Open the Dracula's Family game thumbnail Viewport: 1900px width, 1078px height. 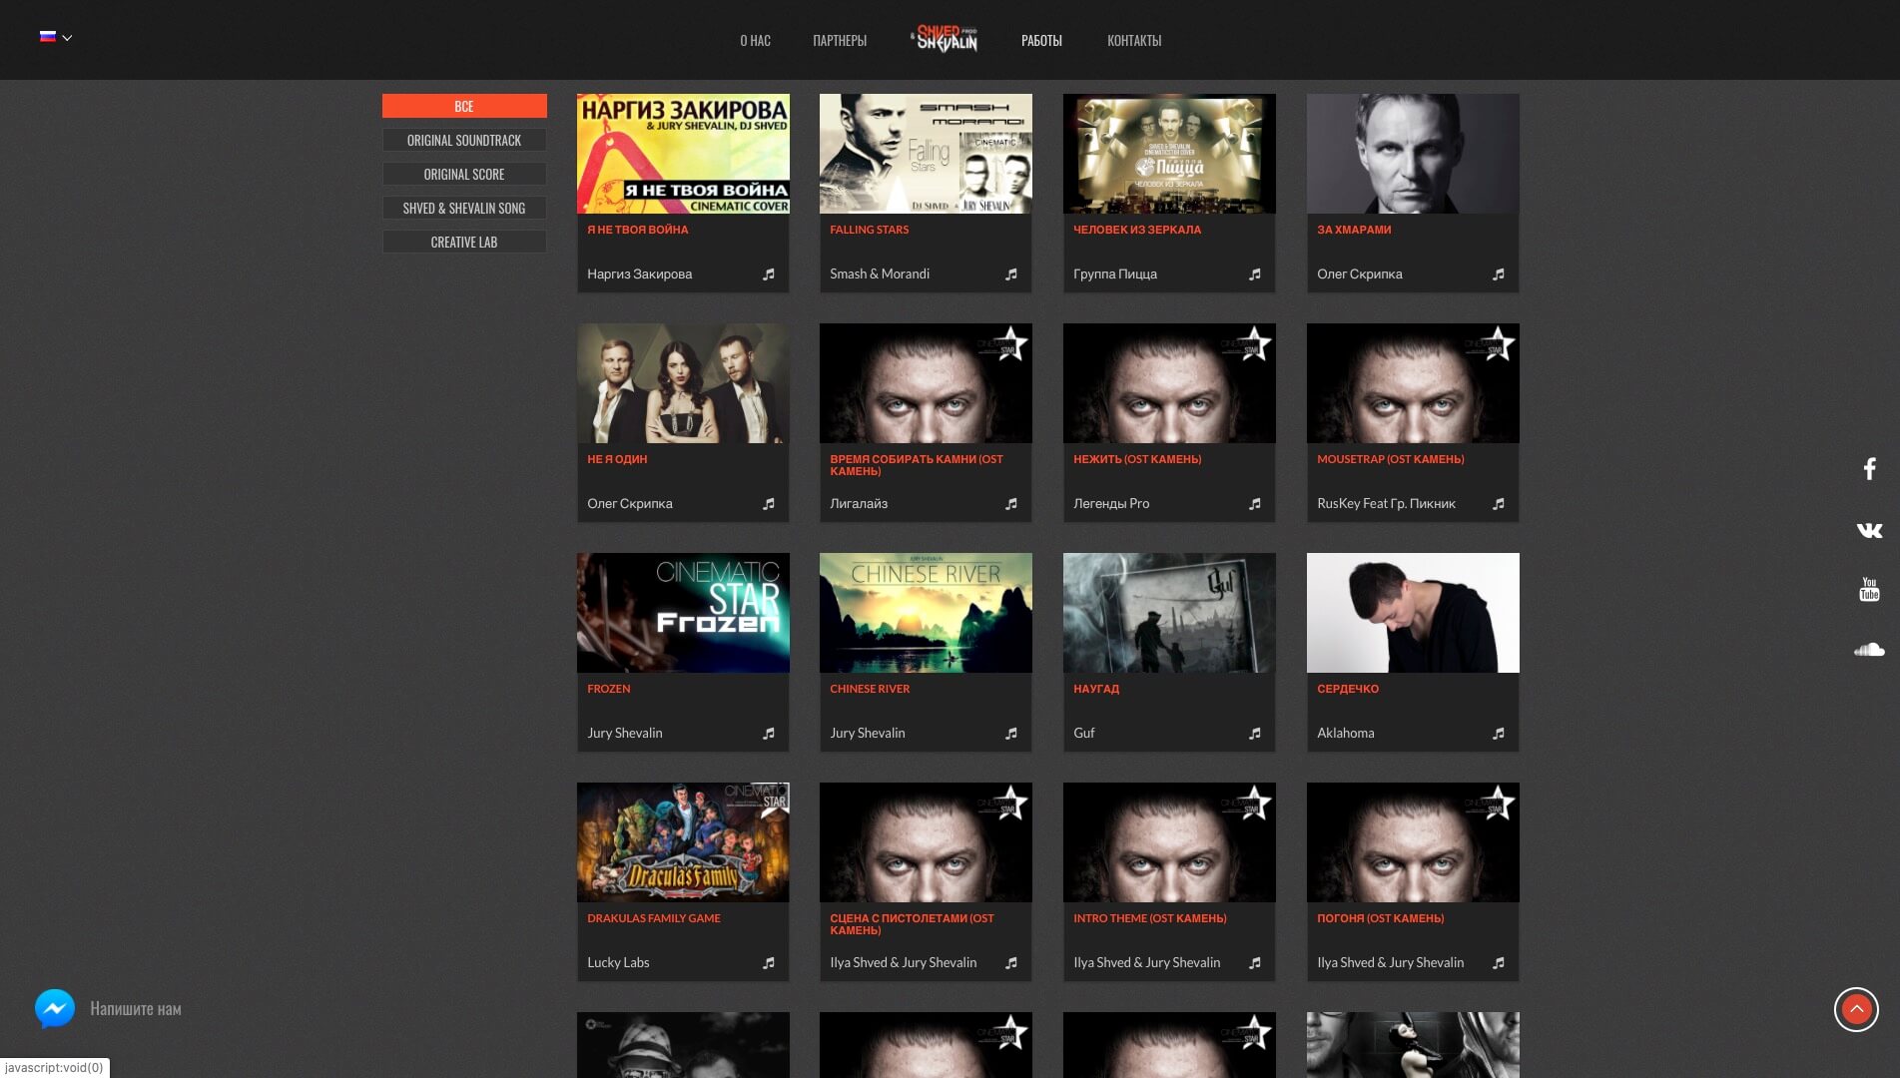683,842
